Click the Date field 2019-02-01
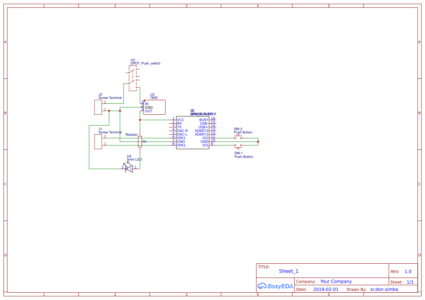 coord(325,289)
